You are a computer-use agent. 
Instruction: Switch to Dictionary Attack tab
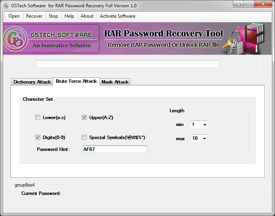tap(32, 82)
